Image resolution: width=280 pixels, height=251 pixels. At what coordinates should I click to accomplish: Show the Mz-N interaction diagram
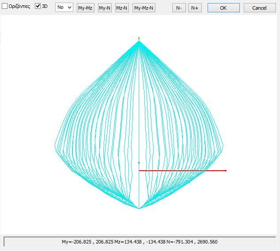point(122,8)
